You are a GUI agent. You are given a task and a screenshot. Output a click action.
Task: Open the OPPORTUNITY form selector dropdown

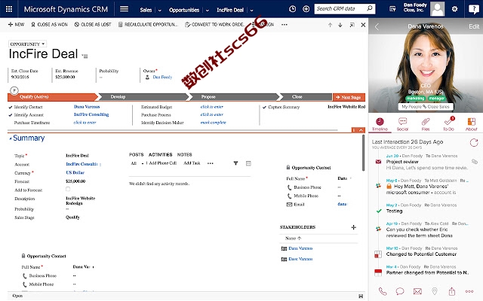tap(27, 44)
